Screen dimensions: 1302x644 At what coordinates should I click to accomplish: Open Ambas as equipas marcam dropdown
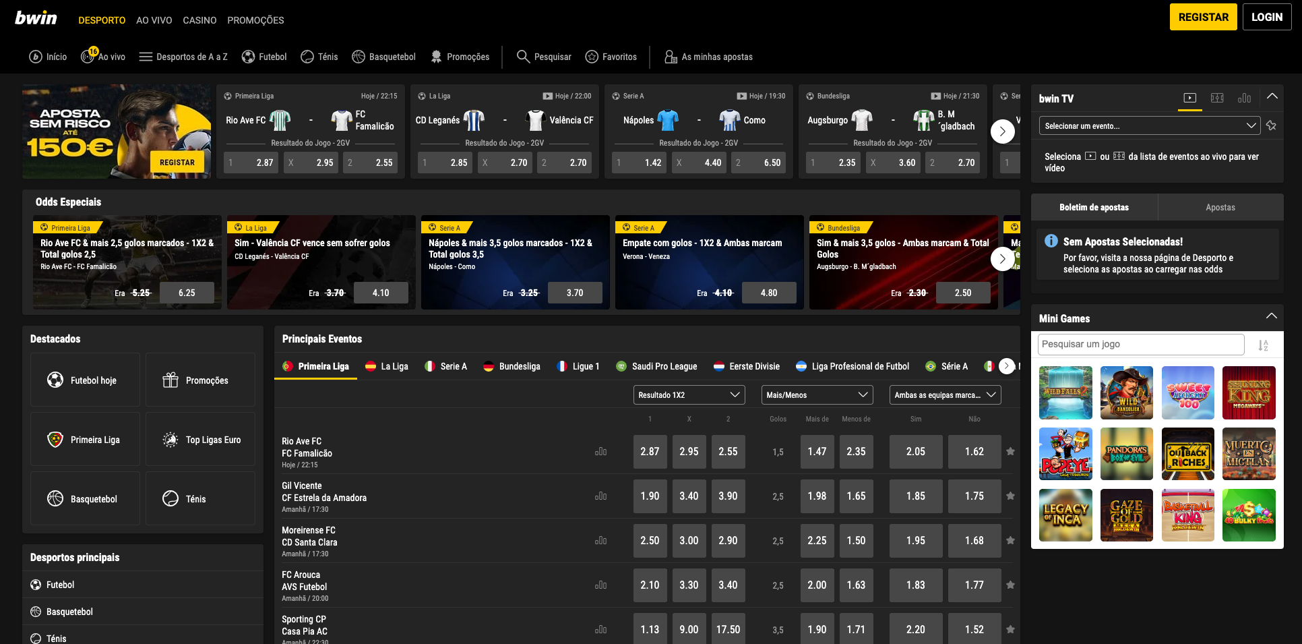tap(945, 394)
